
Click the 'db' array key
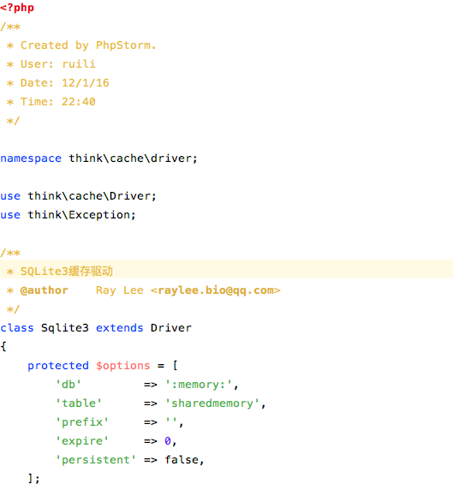69,385
